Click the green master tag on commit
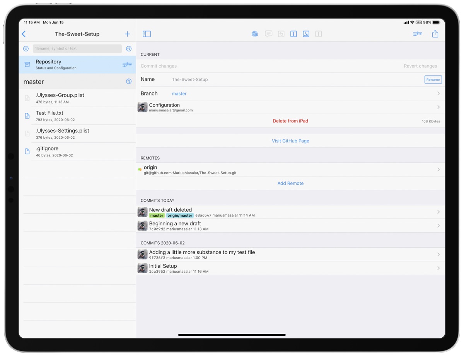Image resolution: width=464 pixels, height=357 pixels. point(157,215)
